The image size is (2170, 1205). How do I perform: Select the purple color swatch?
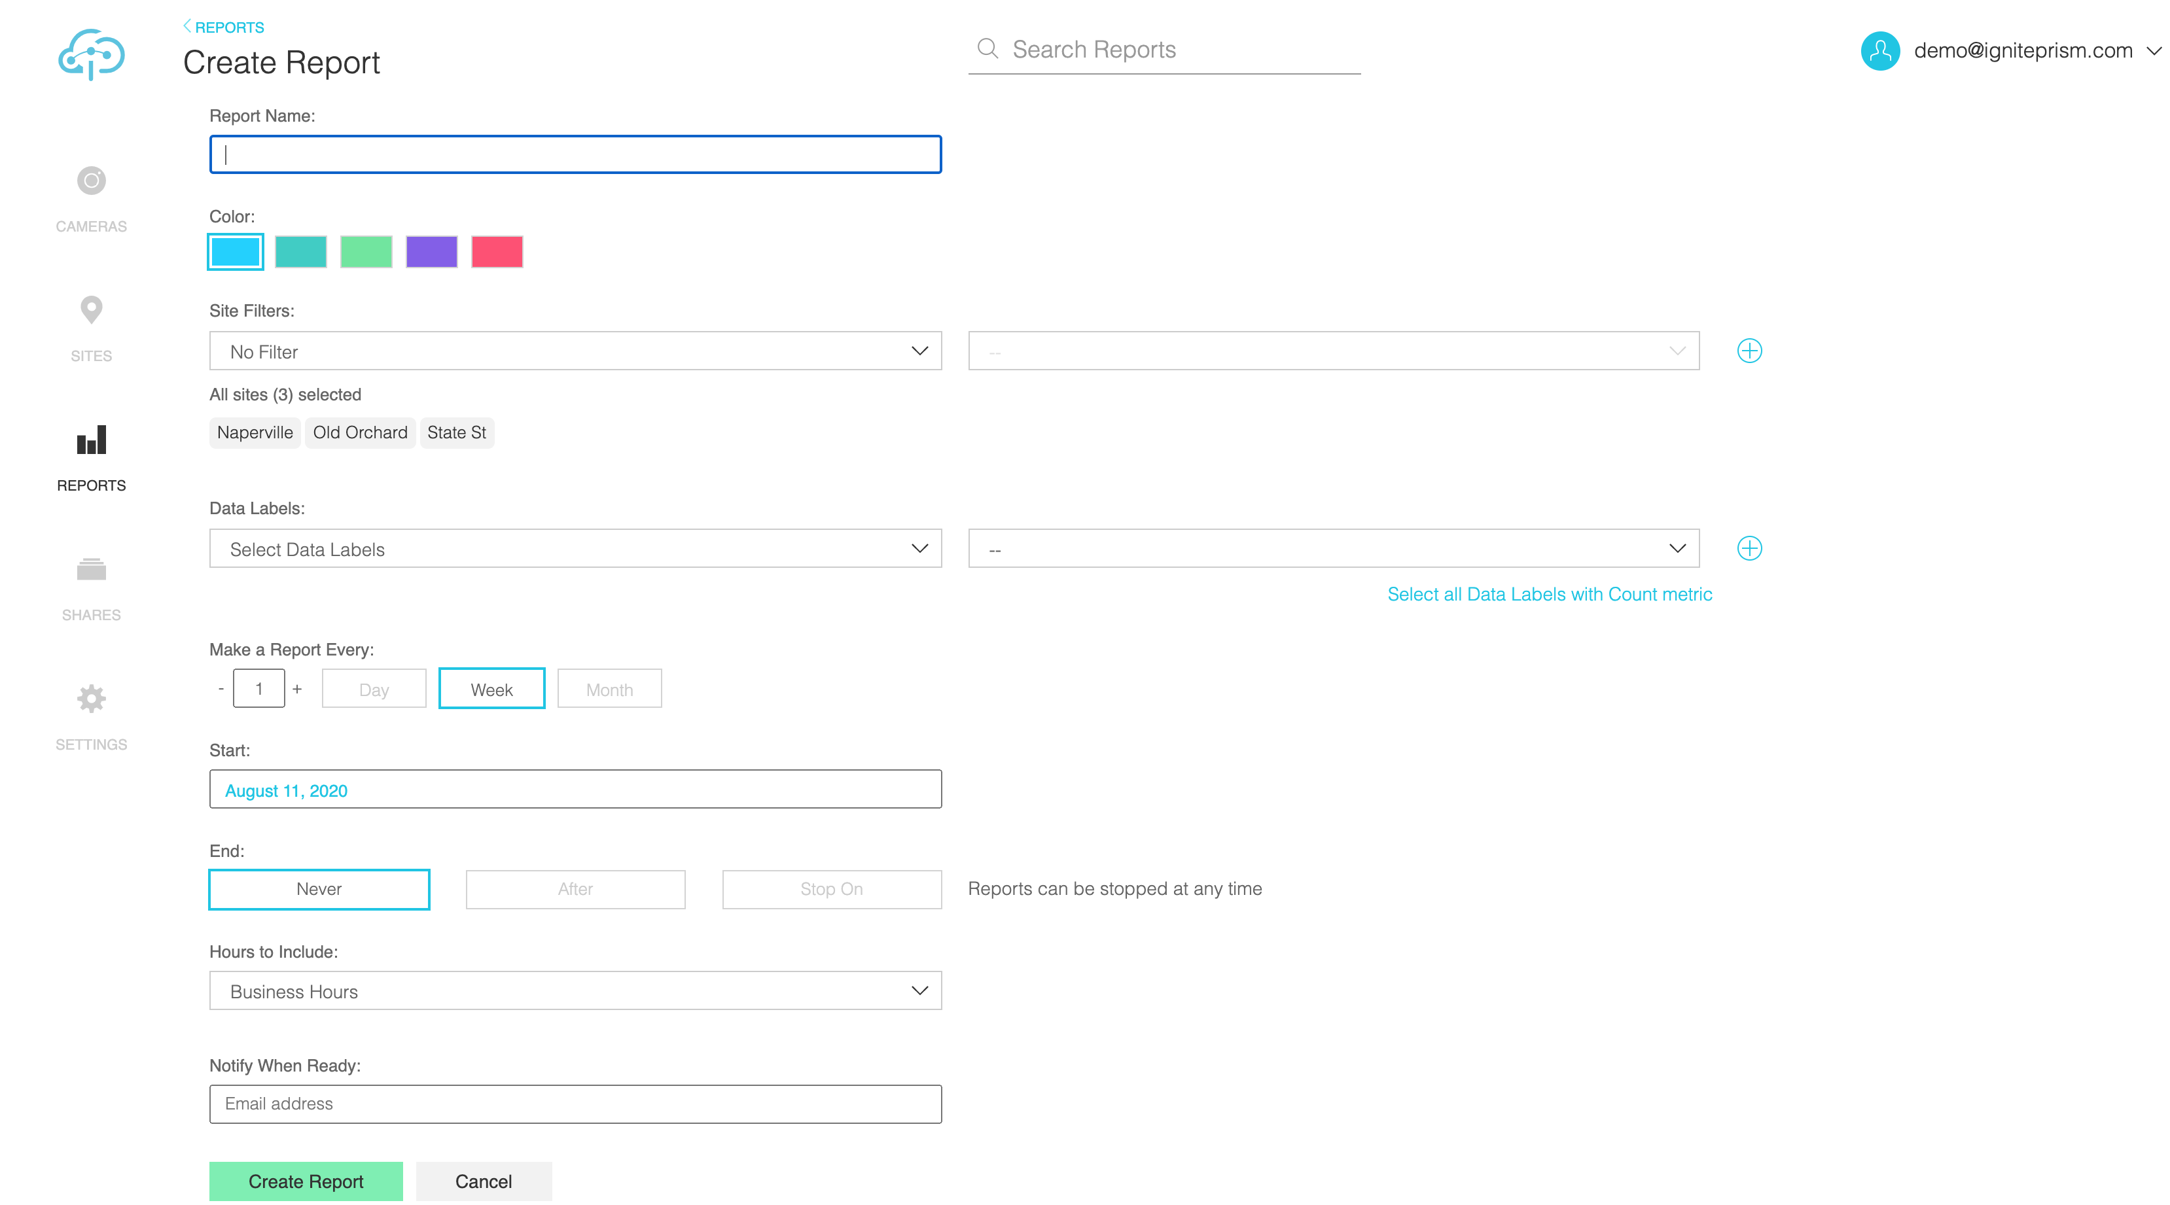(x=431, y=252)
